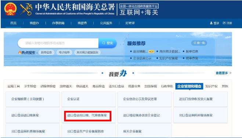Switch to the 货物通关 tab
This screenshot has width=242, height=138.
point(66,86)
